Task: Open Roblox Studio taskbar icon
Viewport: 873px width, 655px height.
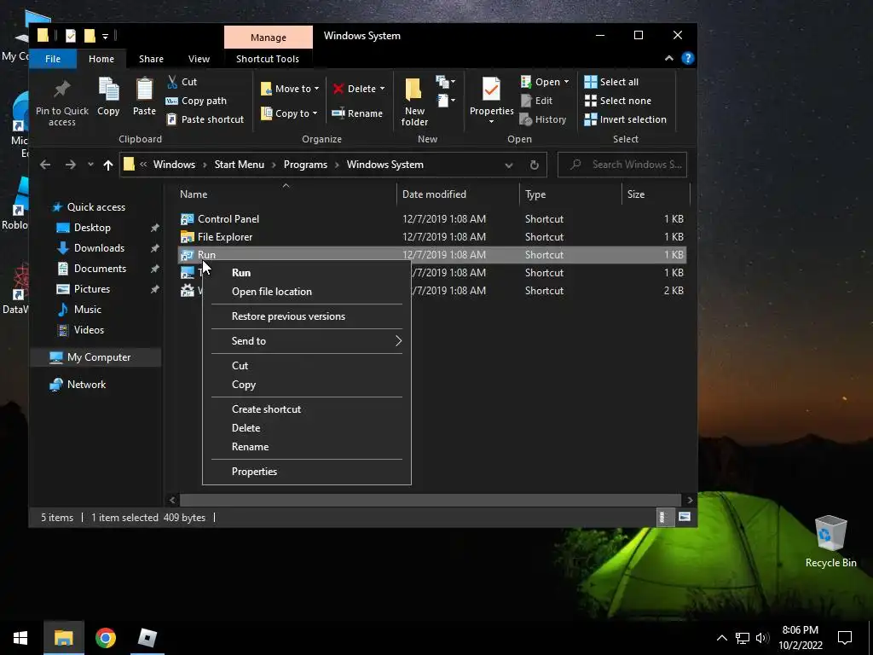Action: coord(147,638)
